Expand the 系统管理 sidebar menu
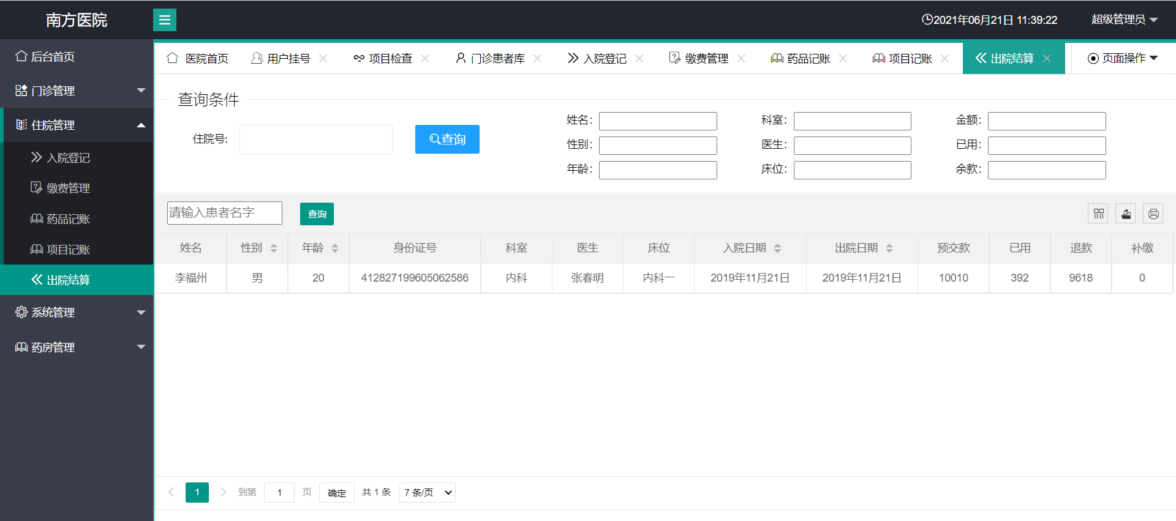The height and width of the screenshot is (521, 1176). tap(77, 312)
